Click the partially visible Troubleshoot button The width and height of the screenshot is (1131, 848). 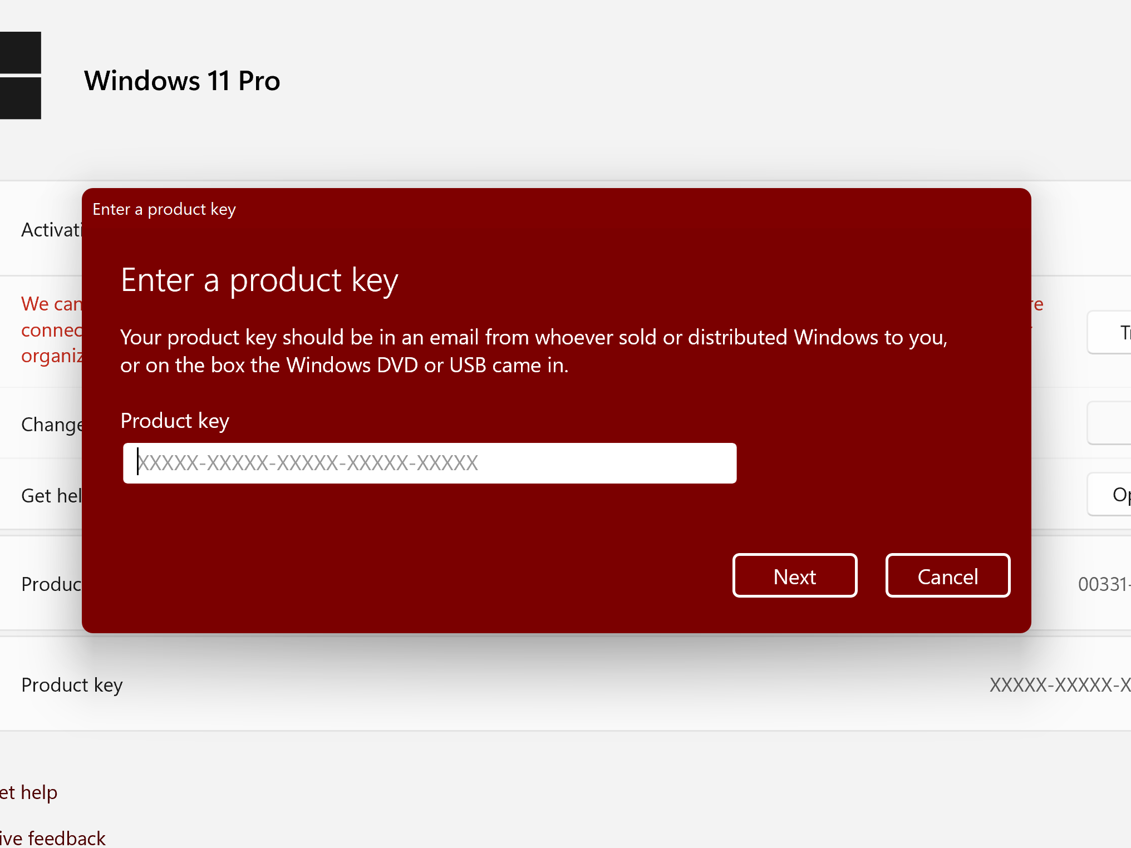pyautogui.click(x=1109, y=332)
